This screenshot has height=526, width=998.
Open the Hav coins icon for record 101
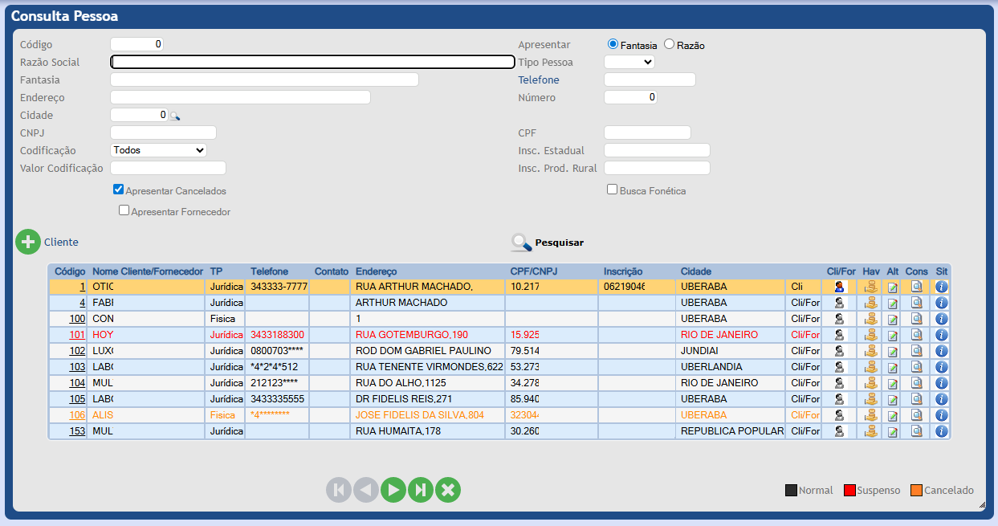tap(871, 334)
